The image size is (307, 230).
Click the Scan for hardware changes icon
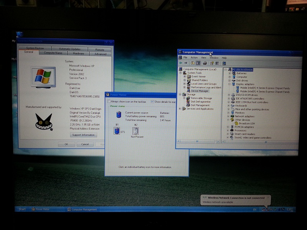pyautogui.click(x=224, y=63)
